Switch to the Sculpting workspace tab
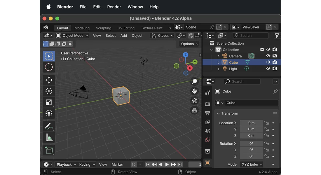The image size is (321, 175). click(103, 28)
